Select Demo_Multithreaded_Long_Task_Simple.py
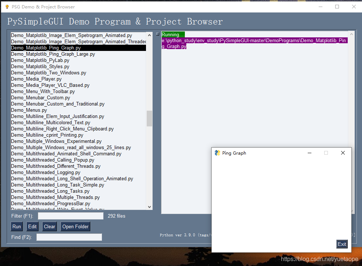The height and width of the screenshot is (266, 362). pyautogui.click(x=78, y=185)
